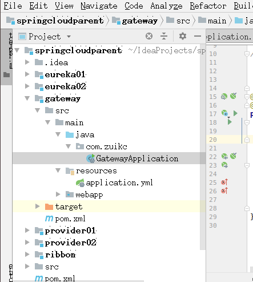Click the lambda gutter icon on line 25
The image size is (253, 282).
pyautogui.click(x=224, y=182)
